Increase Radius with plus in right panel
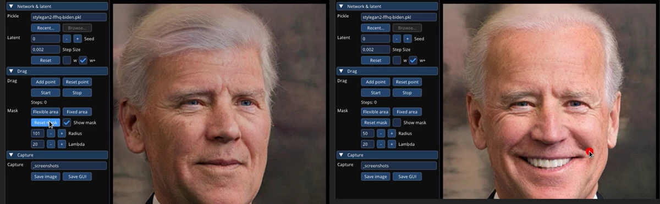660x204 pixels. coord(392,133)
